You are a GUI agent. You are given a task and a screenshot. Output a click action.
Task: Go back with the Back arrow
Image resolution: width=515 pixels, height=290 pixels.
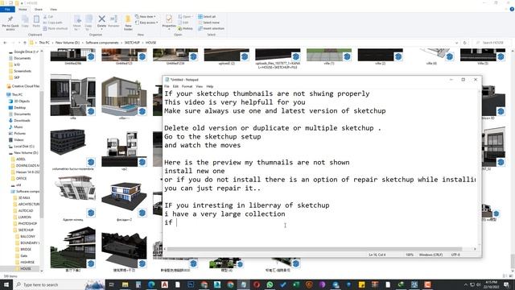(5, 43)
